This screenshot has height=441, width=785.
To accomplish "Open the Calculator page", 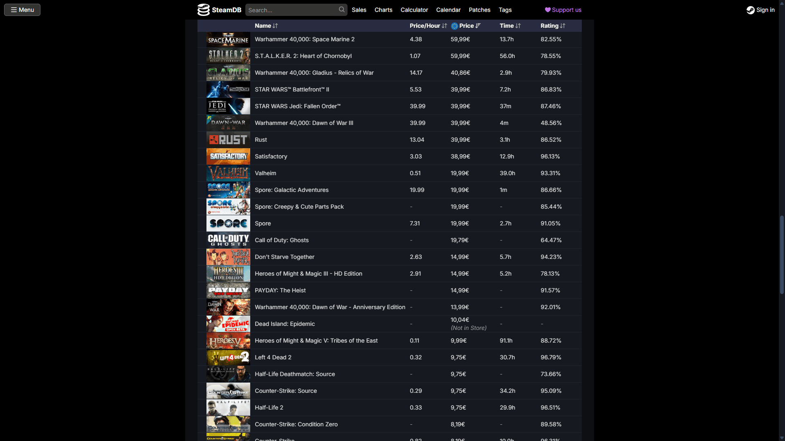I will click(x=414, y=10).
